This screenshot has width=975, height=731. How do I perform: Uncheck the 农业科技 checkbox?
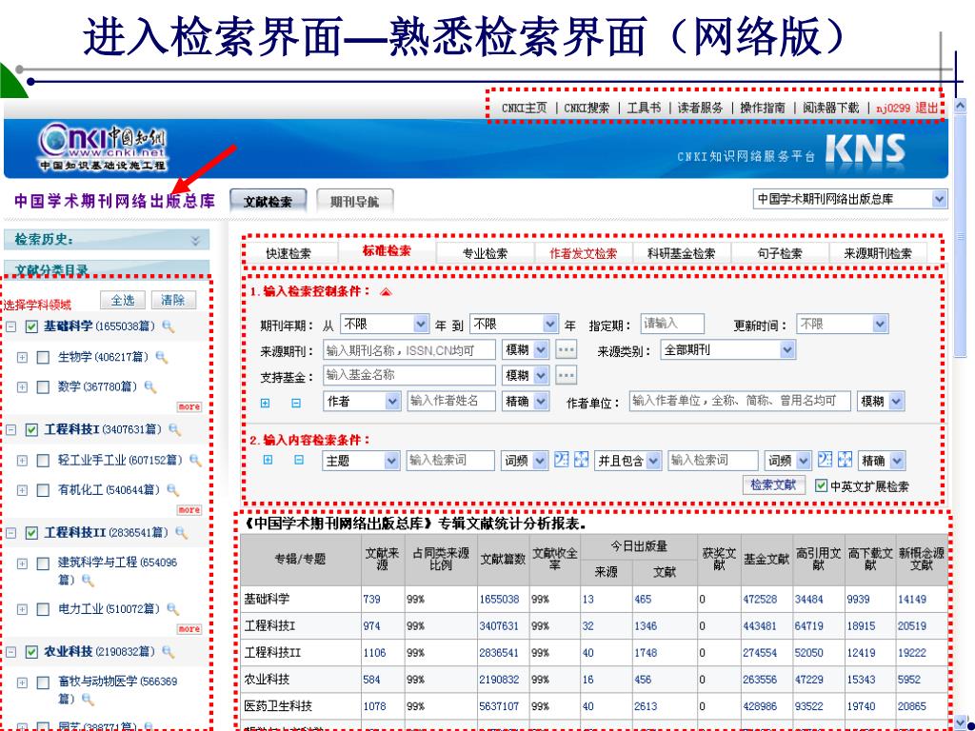(x=31, y=651)
